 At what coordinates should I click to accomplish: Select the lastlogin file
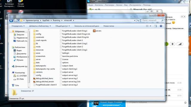(x=64, y=53)
